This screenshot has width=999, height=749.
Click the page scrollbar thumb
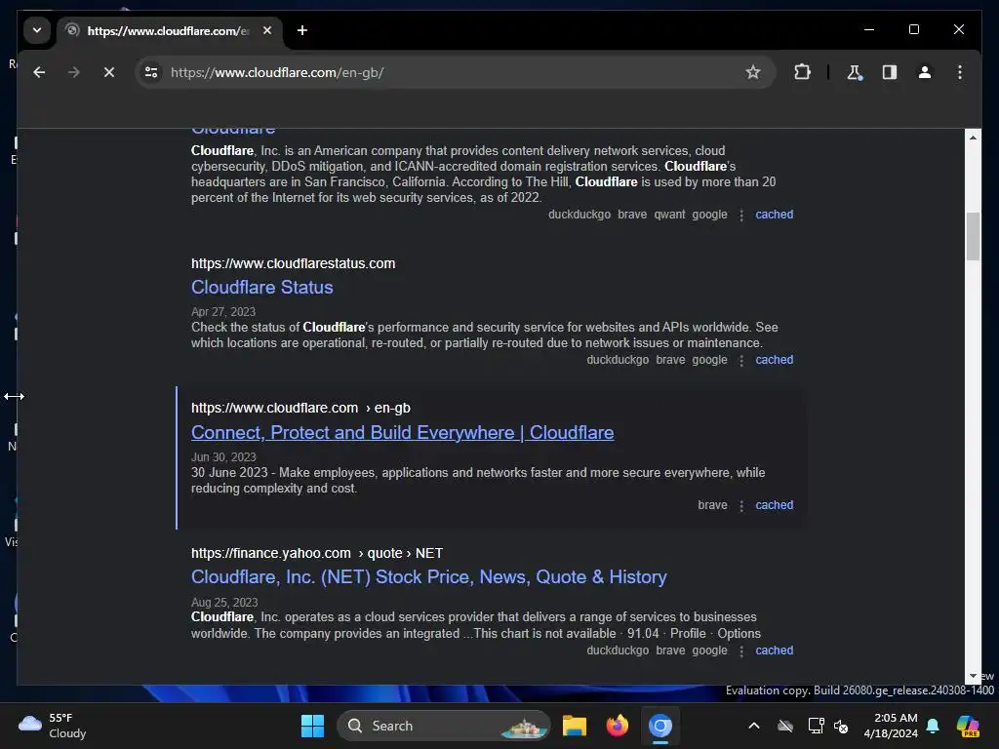(x=973, y=236)
